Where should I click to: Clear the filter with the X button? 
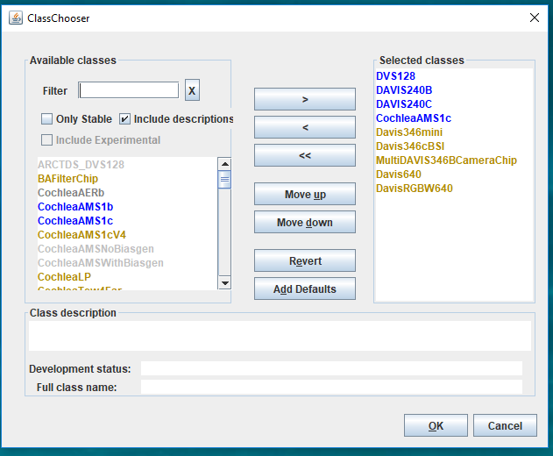point(192,90)
